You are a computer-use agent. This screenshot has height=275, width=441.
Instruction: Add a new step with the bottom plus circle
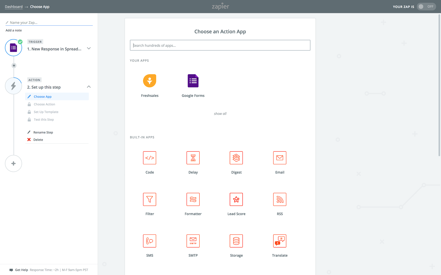[14, 164]
